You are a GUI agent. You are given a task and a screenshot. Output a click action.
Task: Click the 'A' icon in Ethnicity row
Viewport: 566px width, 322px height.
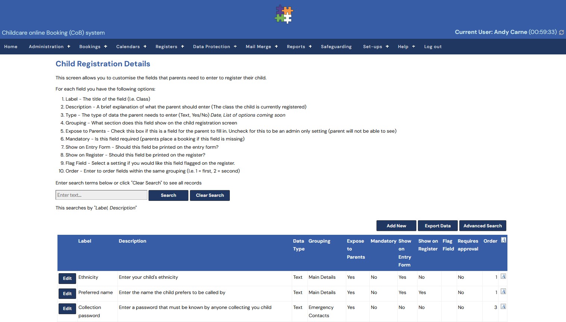503,276
